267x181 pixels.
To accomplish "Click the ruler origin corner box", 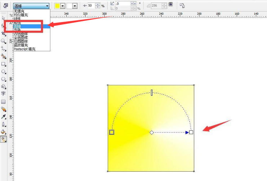I will point(11,16).
